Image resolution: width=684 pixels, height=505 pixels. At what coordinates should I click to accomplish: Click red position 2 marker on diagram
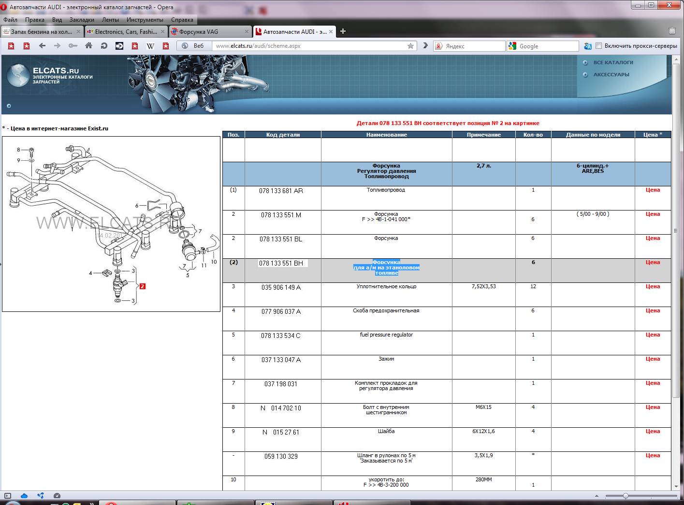[143, 286]
